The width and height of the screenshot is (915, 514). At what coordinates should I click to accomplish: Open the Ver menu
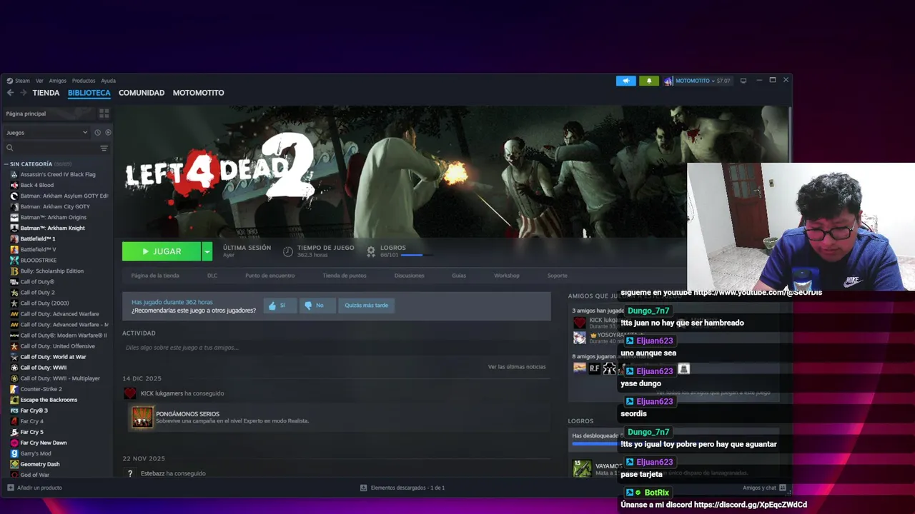pos(39,81)
